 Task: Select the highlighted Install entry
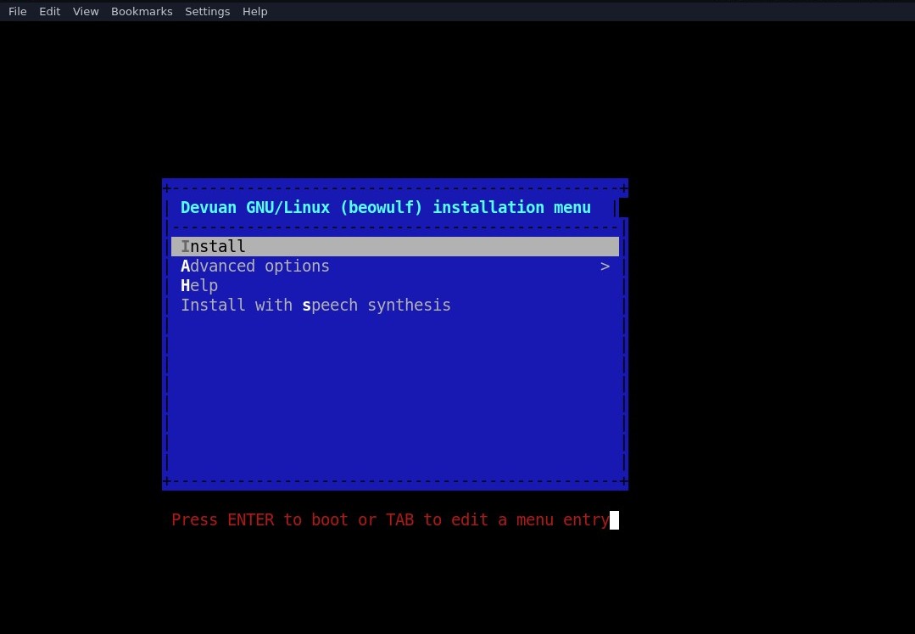pos(395,246)
